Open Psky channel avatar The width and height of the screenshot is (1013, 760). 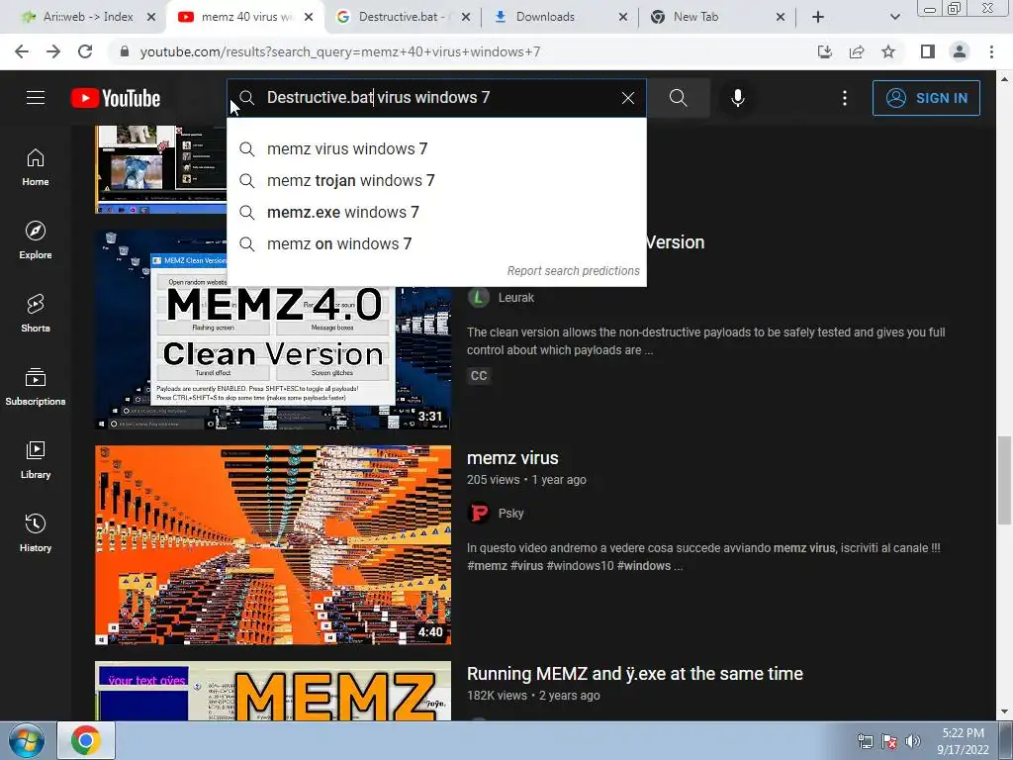pos(479,514)
